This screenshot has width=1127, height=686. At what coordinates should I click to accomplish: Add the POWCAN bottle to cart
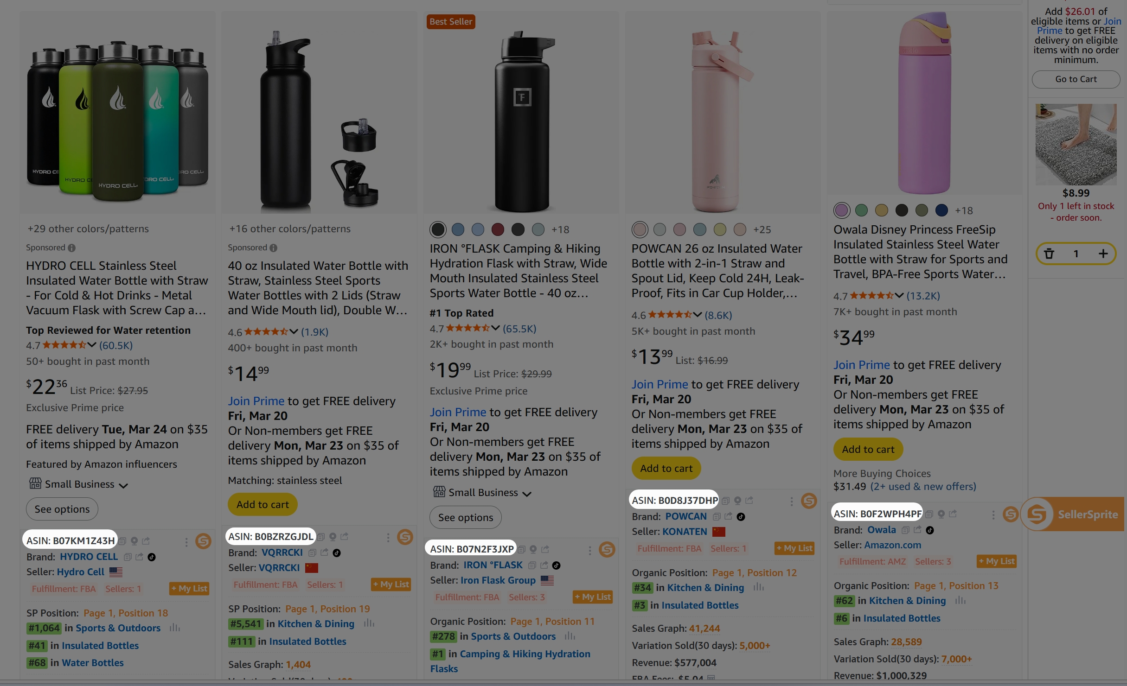tap(666, 468)
